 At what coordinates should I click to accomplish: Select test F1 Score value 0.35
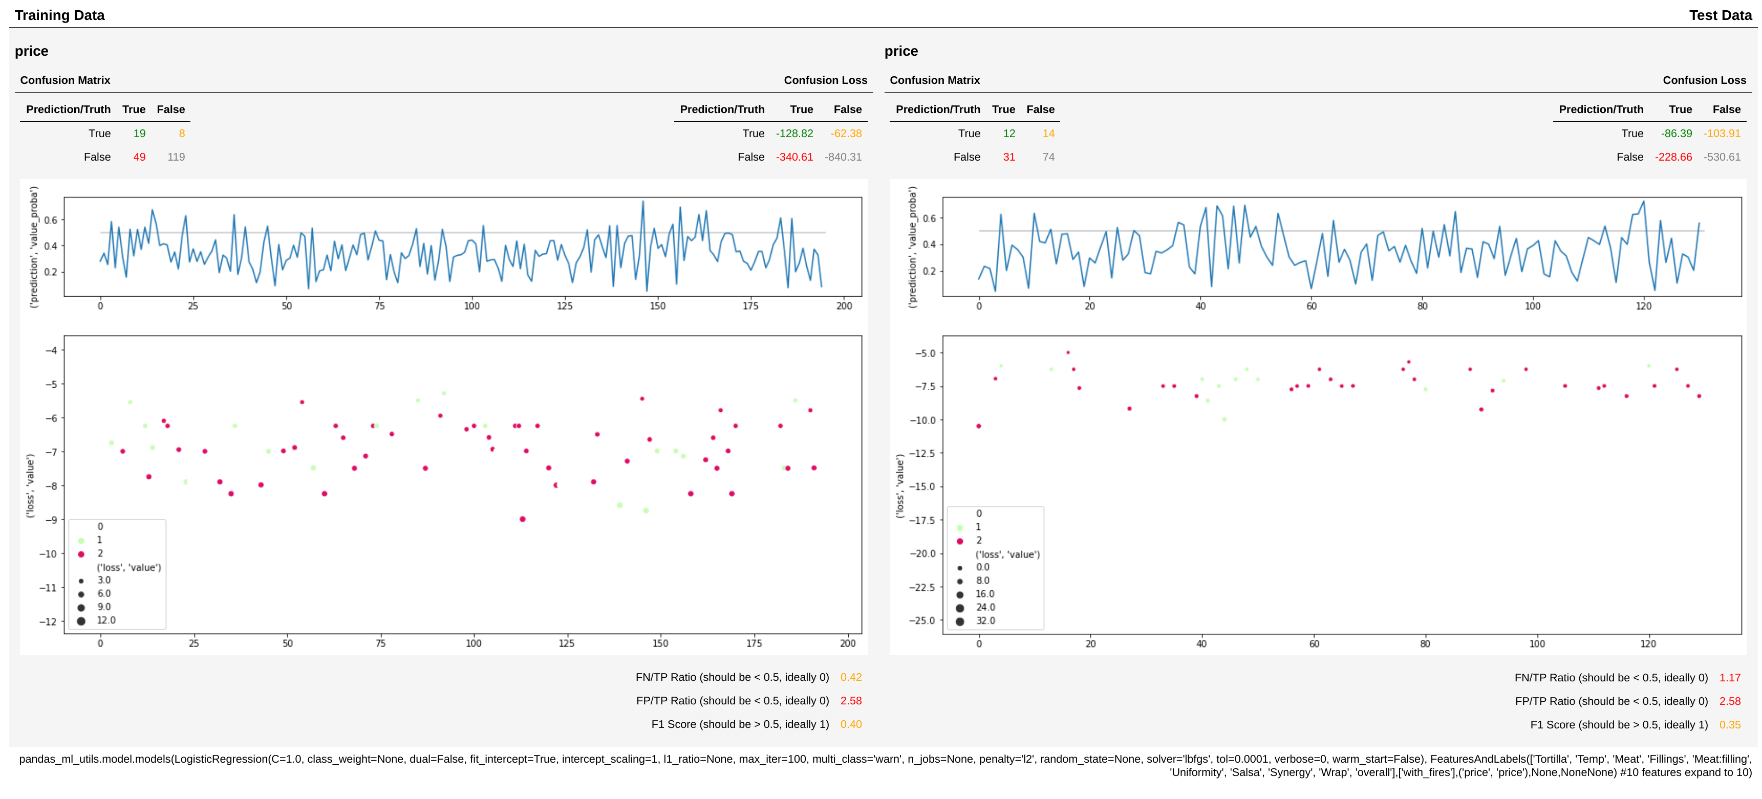1730,724
